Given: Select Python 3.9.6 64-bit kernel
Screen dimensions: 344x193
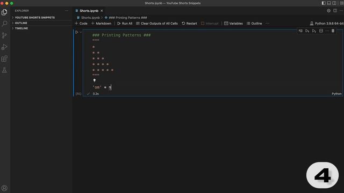Looking at the screenshot, I should coord(327,24).
